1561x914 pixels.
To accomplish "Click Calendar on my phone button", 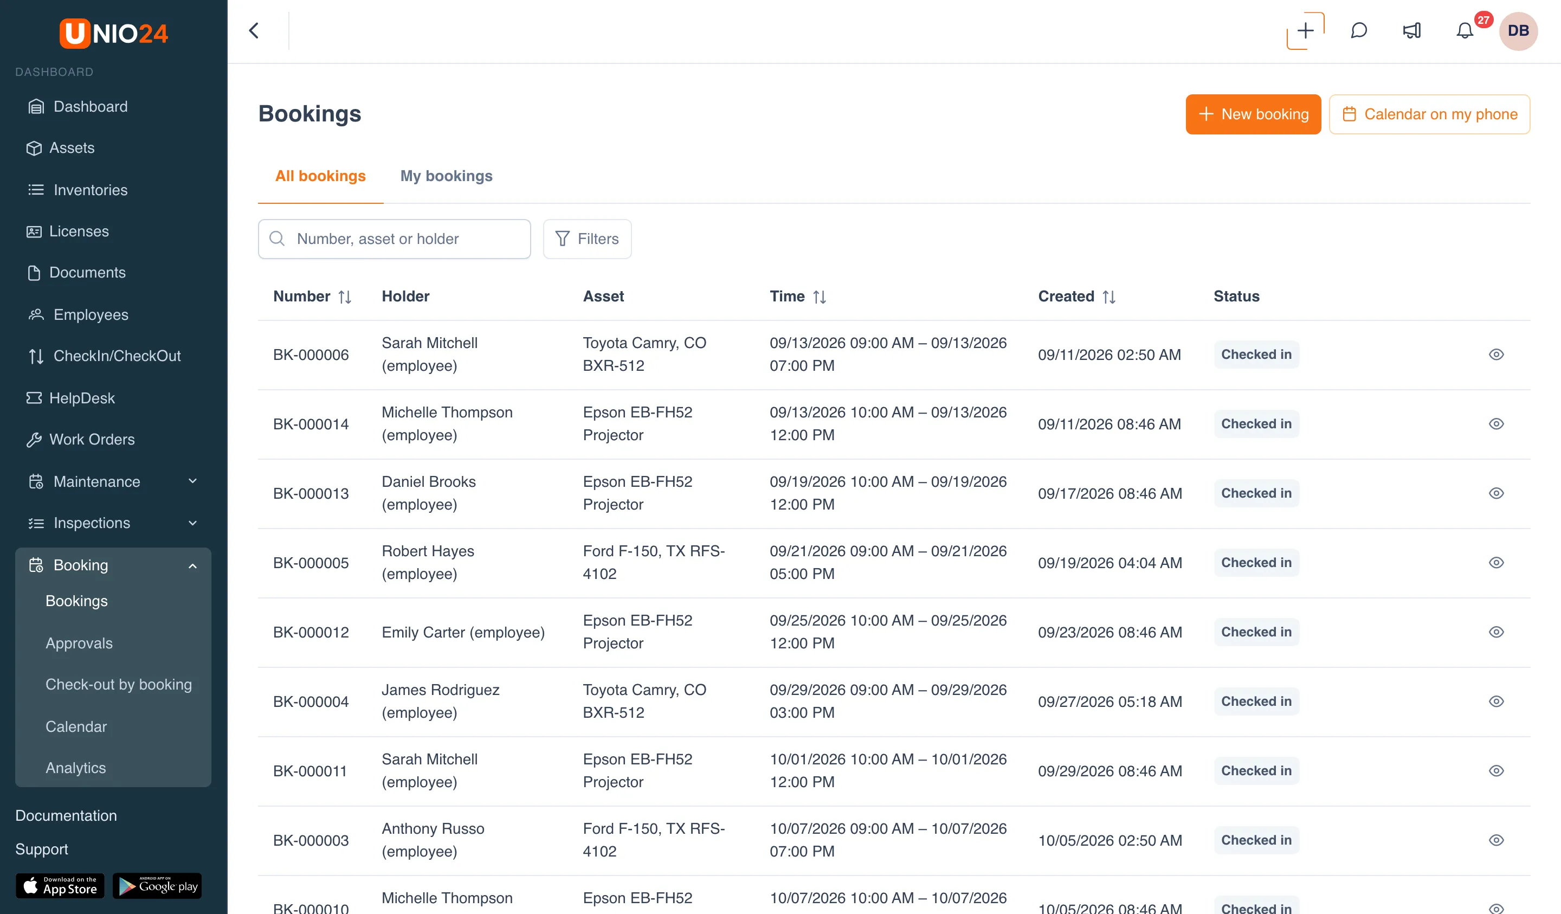I will pos(1430,114).
